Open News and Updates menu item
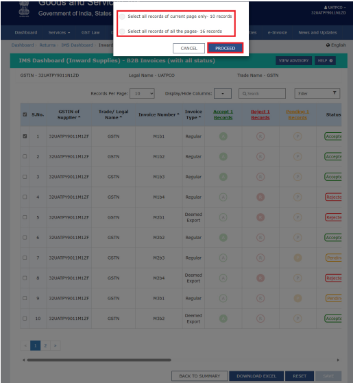The height and width of the screenshot is (383, 353). 317,32
